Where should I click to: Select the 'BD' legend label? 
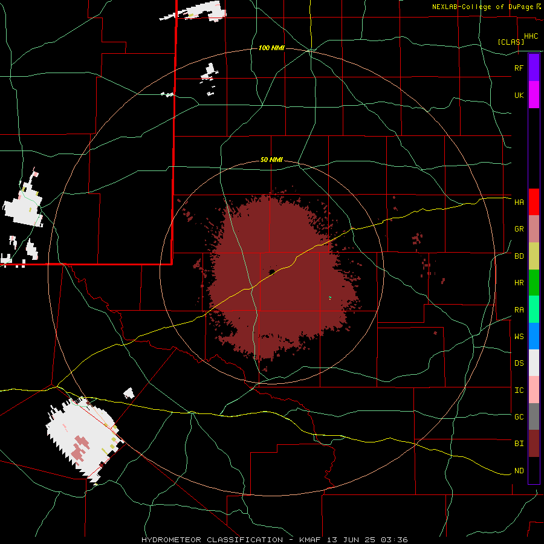pos(519,256)
